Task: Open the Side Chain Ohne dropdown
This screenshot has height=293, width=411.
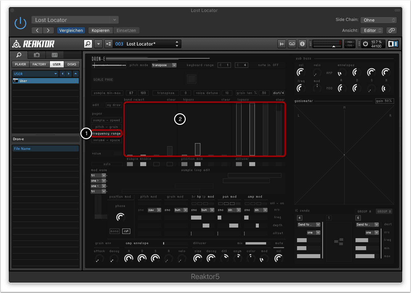Action: pyautogui.click(x=378, y=20)
